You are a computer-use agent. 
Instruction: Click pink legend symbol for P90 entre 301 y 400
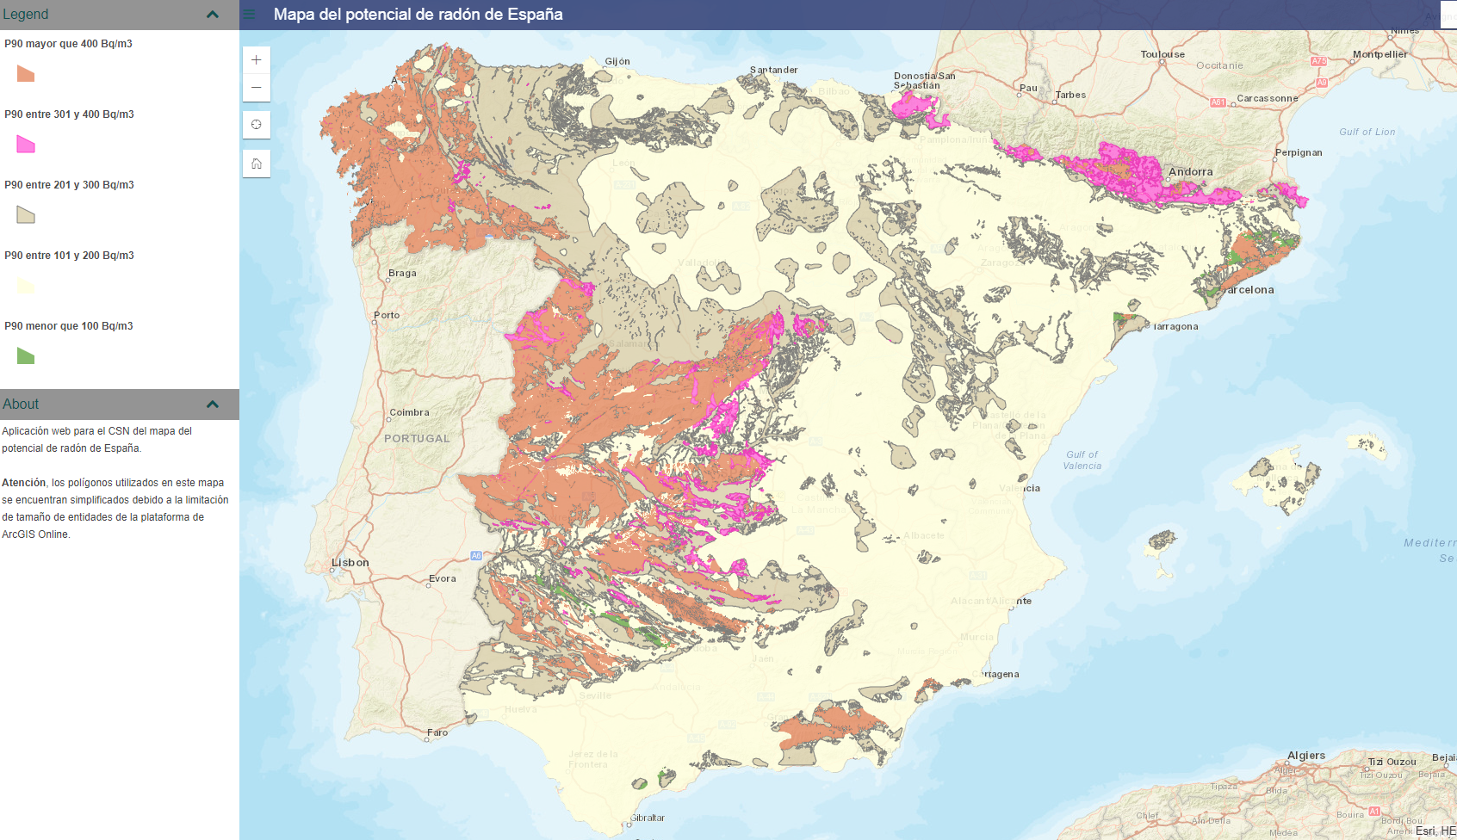tap(25, 145)
